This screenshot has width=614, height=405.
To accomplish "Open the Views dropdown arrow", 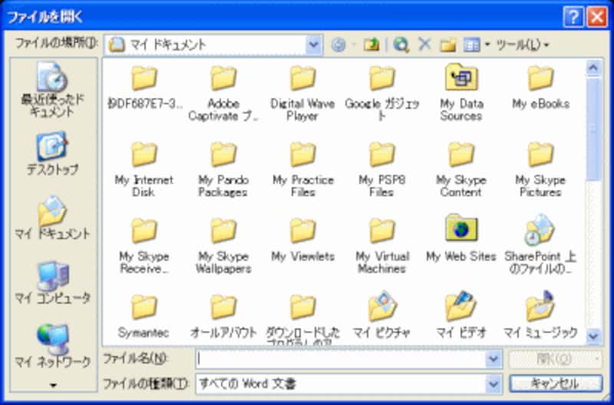I will tap(487, 44).
